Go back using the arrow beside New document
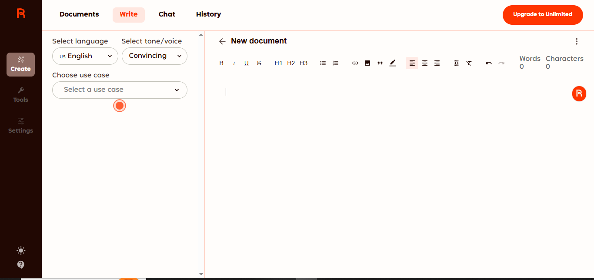The height and width of the screenshot is (280, 594). (222, 41)
